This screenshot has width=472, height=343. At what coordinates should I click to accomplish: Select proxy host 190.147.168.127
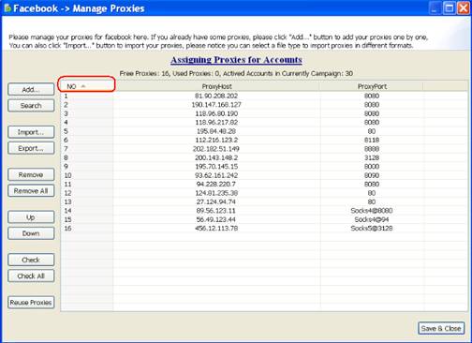[x=216, y=105]
